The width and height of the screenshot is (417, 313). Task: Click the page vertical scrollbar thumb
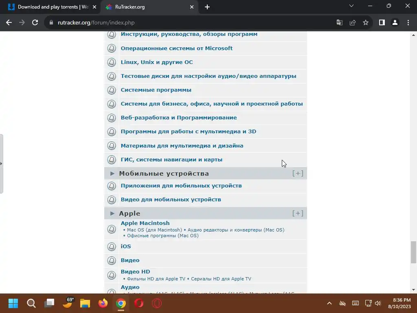pyautogui.click(x=413, y=252)
